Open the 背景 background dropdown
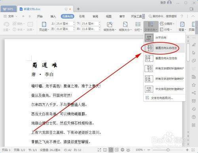The image size is (198, 153). coord(182,26)
